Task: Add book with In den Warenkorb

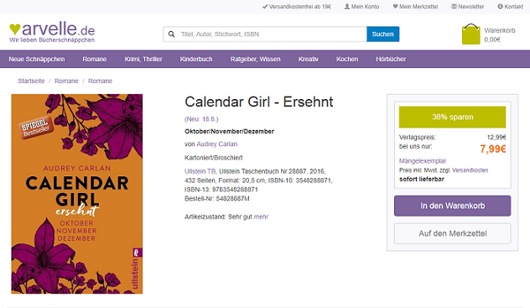Action: point(452,206)
